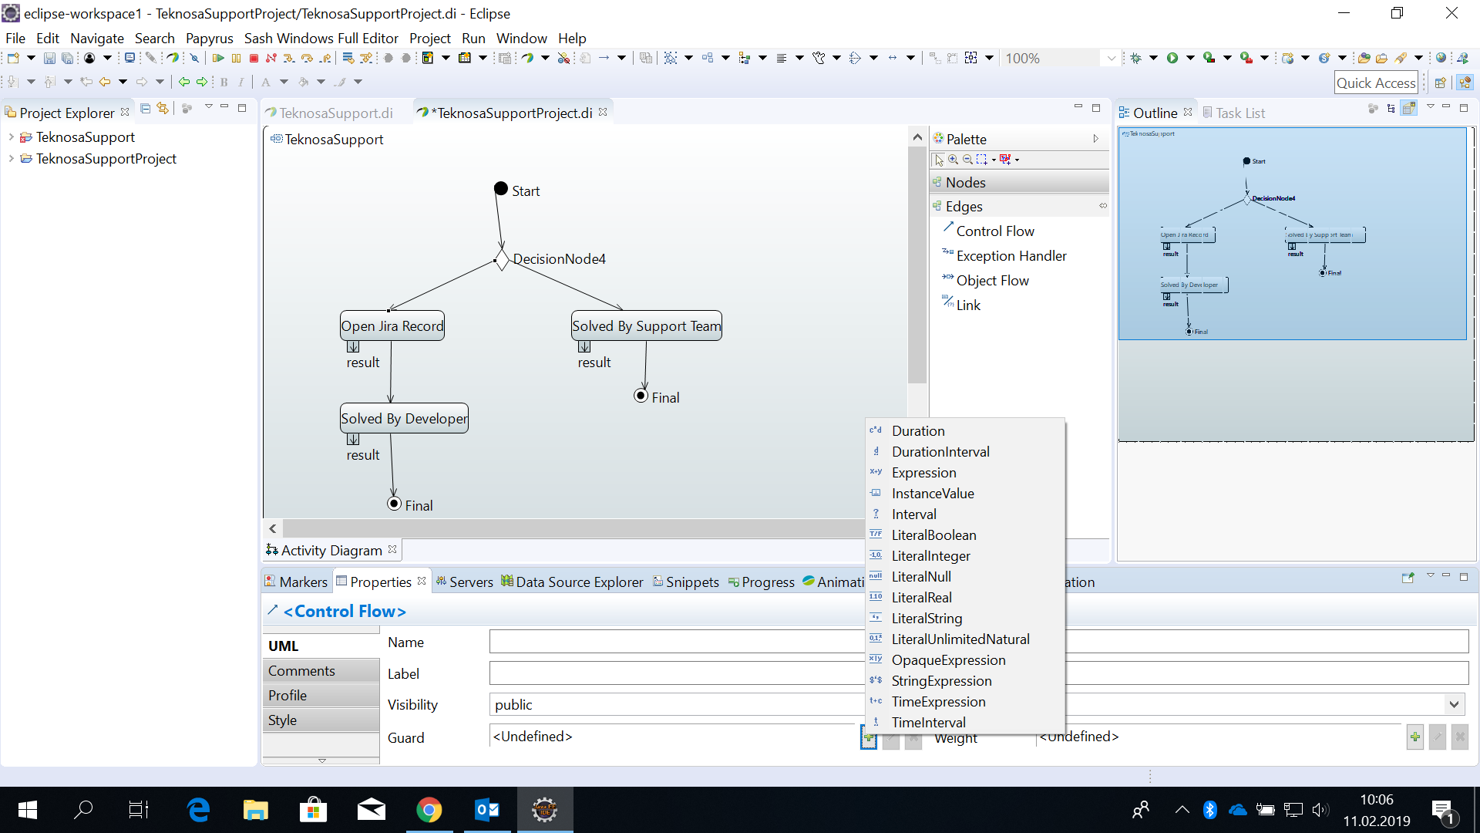Expand the TeknosaSupport project tree node
The image size is (1480, 833).
pyautogui.click(x=11, y=137)
